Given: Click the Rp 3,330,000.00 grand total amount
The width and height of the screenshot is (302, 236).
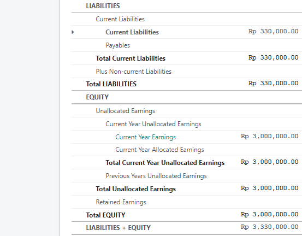Looking at the screenshot, I should pyautogui.click(x=270, y=227).
